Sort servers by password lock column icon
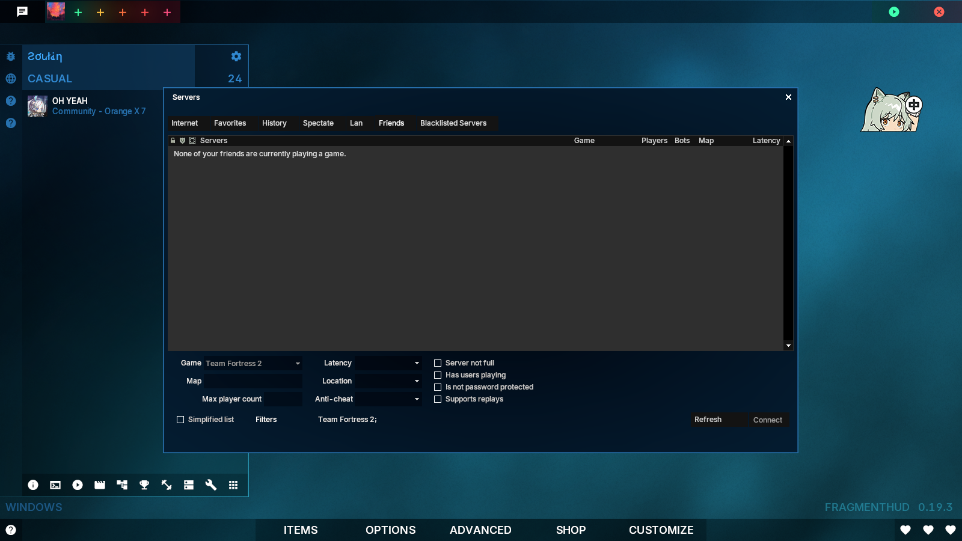The width and height of the screenshot is (962, 541). tap(173, 141)
